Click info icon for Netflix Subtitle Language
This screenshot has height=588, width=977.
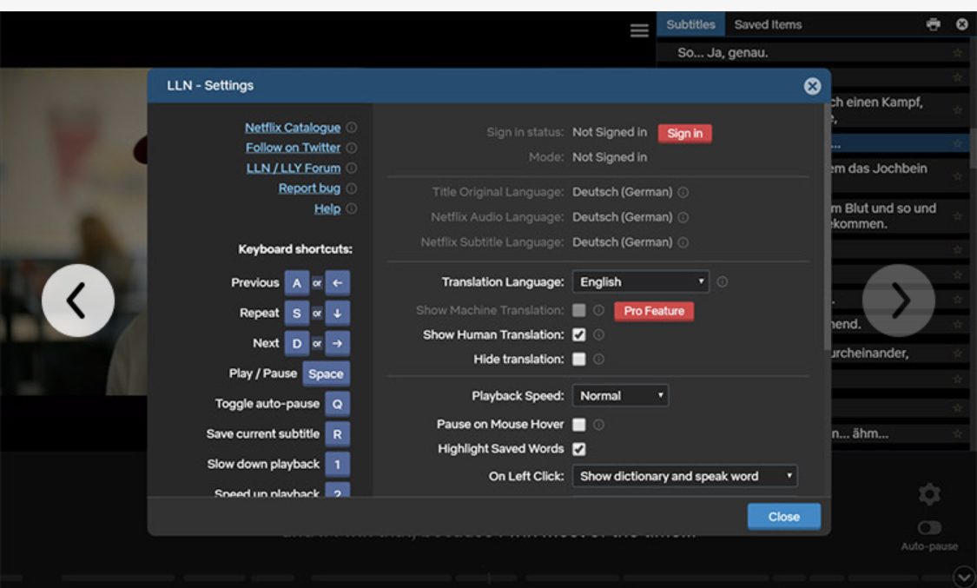[x=683, y=242]
